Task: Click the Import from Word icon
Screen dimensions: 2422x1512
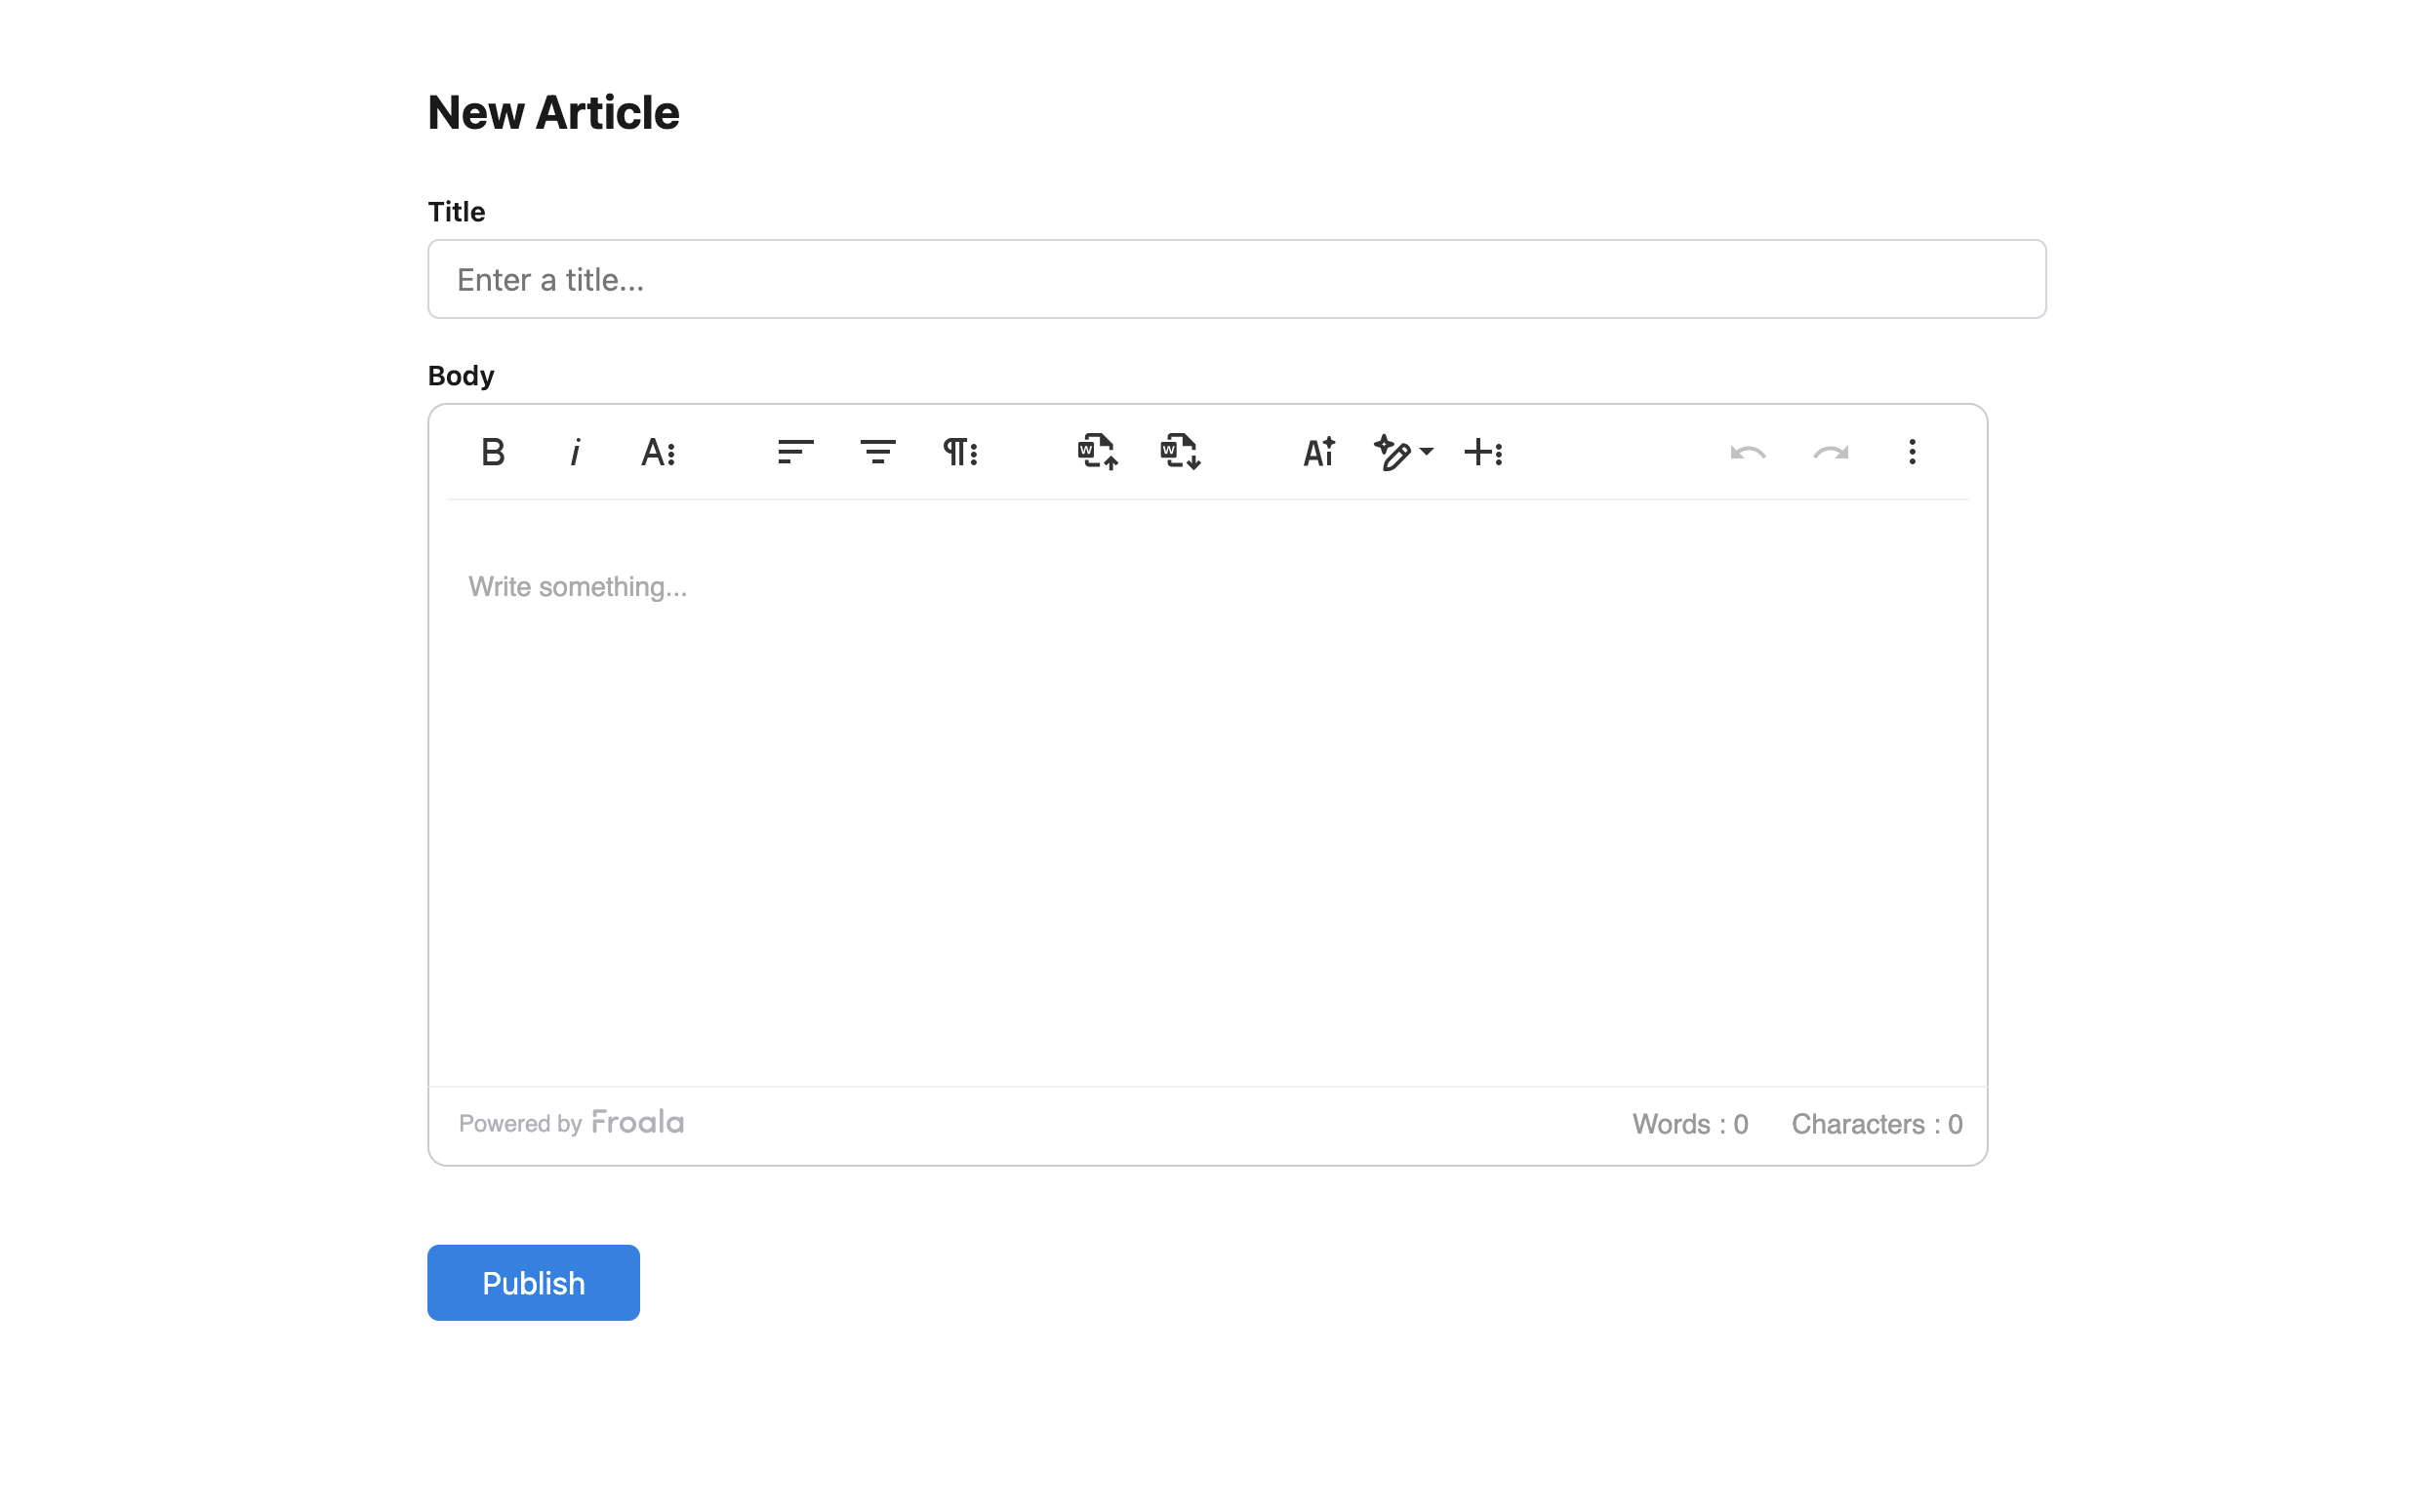Action: [1098, 452]
